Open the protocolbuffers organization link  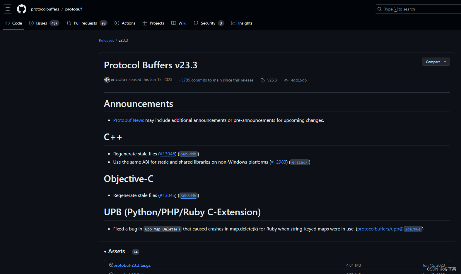pyautogui.click(x=45, y=9)
